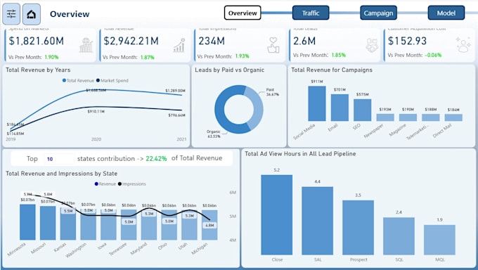Click Market Spend legend marker
The image size is (478, 270).
point(98,81)
